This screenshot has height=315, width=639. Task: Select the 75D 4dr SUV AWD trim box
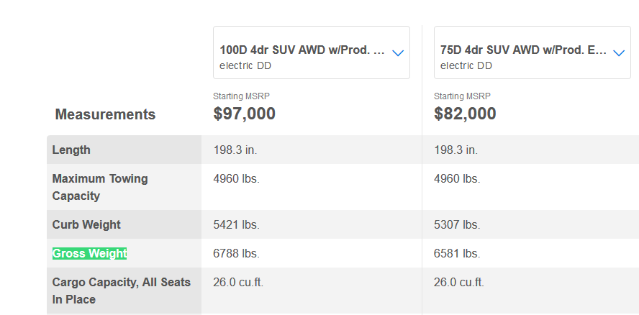pos(532,52)
